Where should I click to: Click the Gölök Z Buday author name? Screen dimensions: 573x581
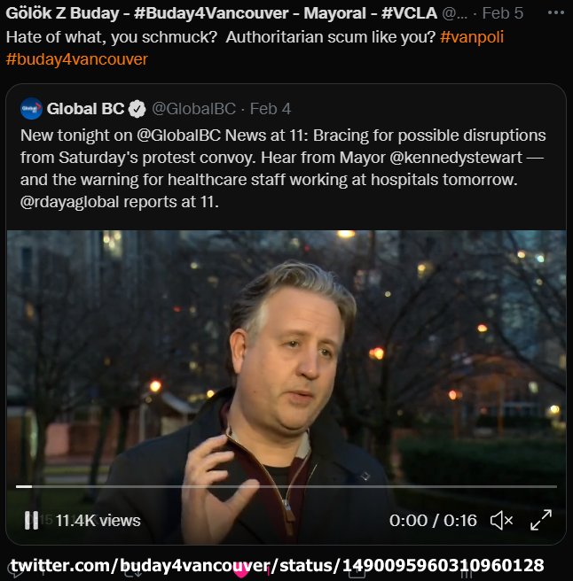click(62, 13)
